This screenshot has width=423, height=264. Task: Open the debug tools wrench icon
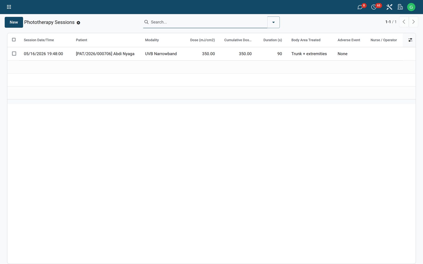[389, 7]
